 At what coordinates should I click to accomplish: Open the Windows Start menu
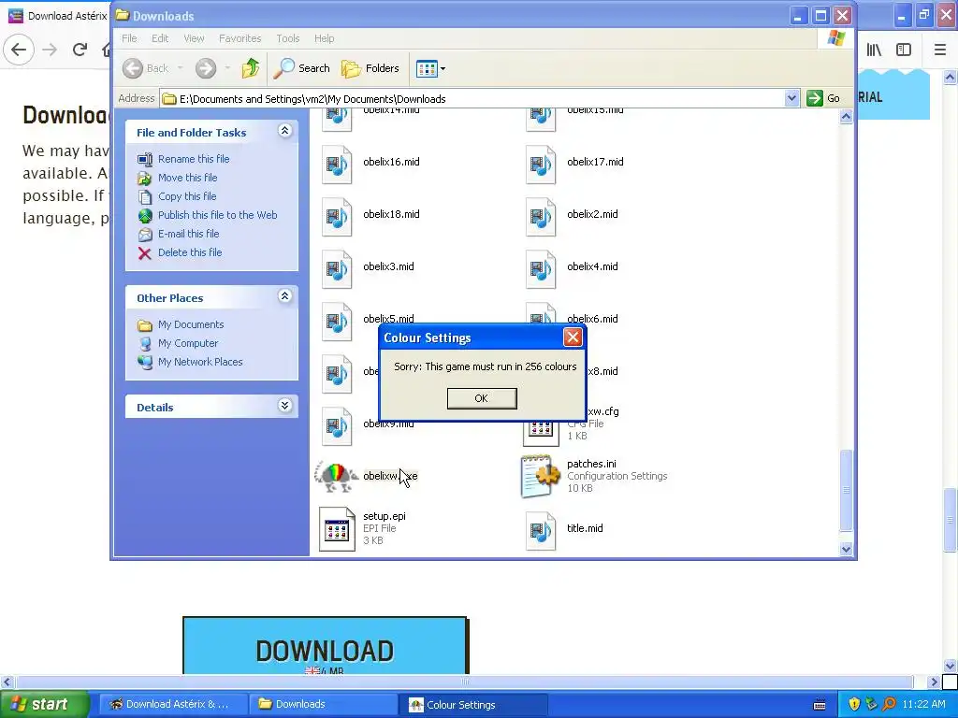point(44,704)
